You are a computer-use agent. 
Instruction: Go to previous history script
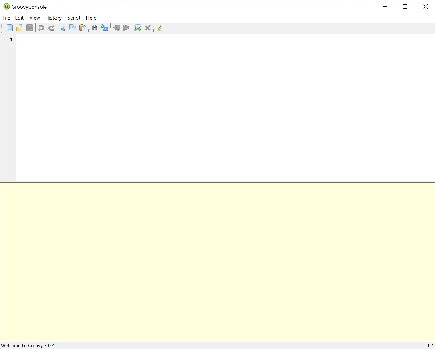(x=116, y=28)
